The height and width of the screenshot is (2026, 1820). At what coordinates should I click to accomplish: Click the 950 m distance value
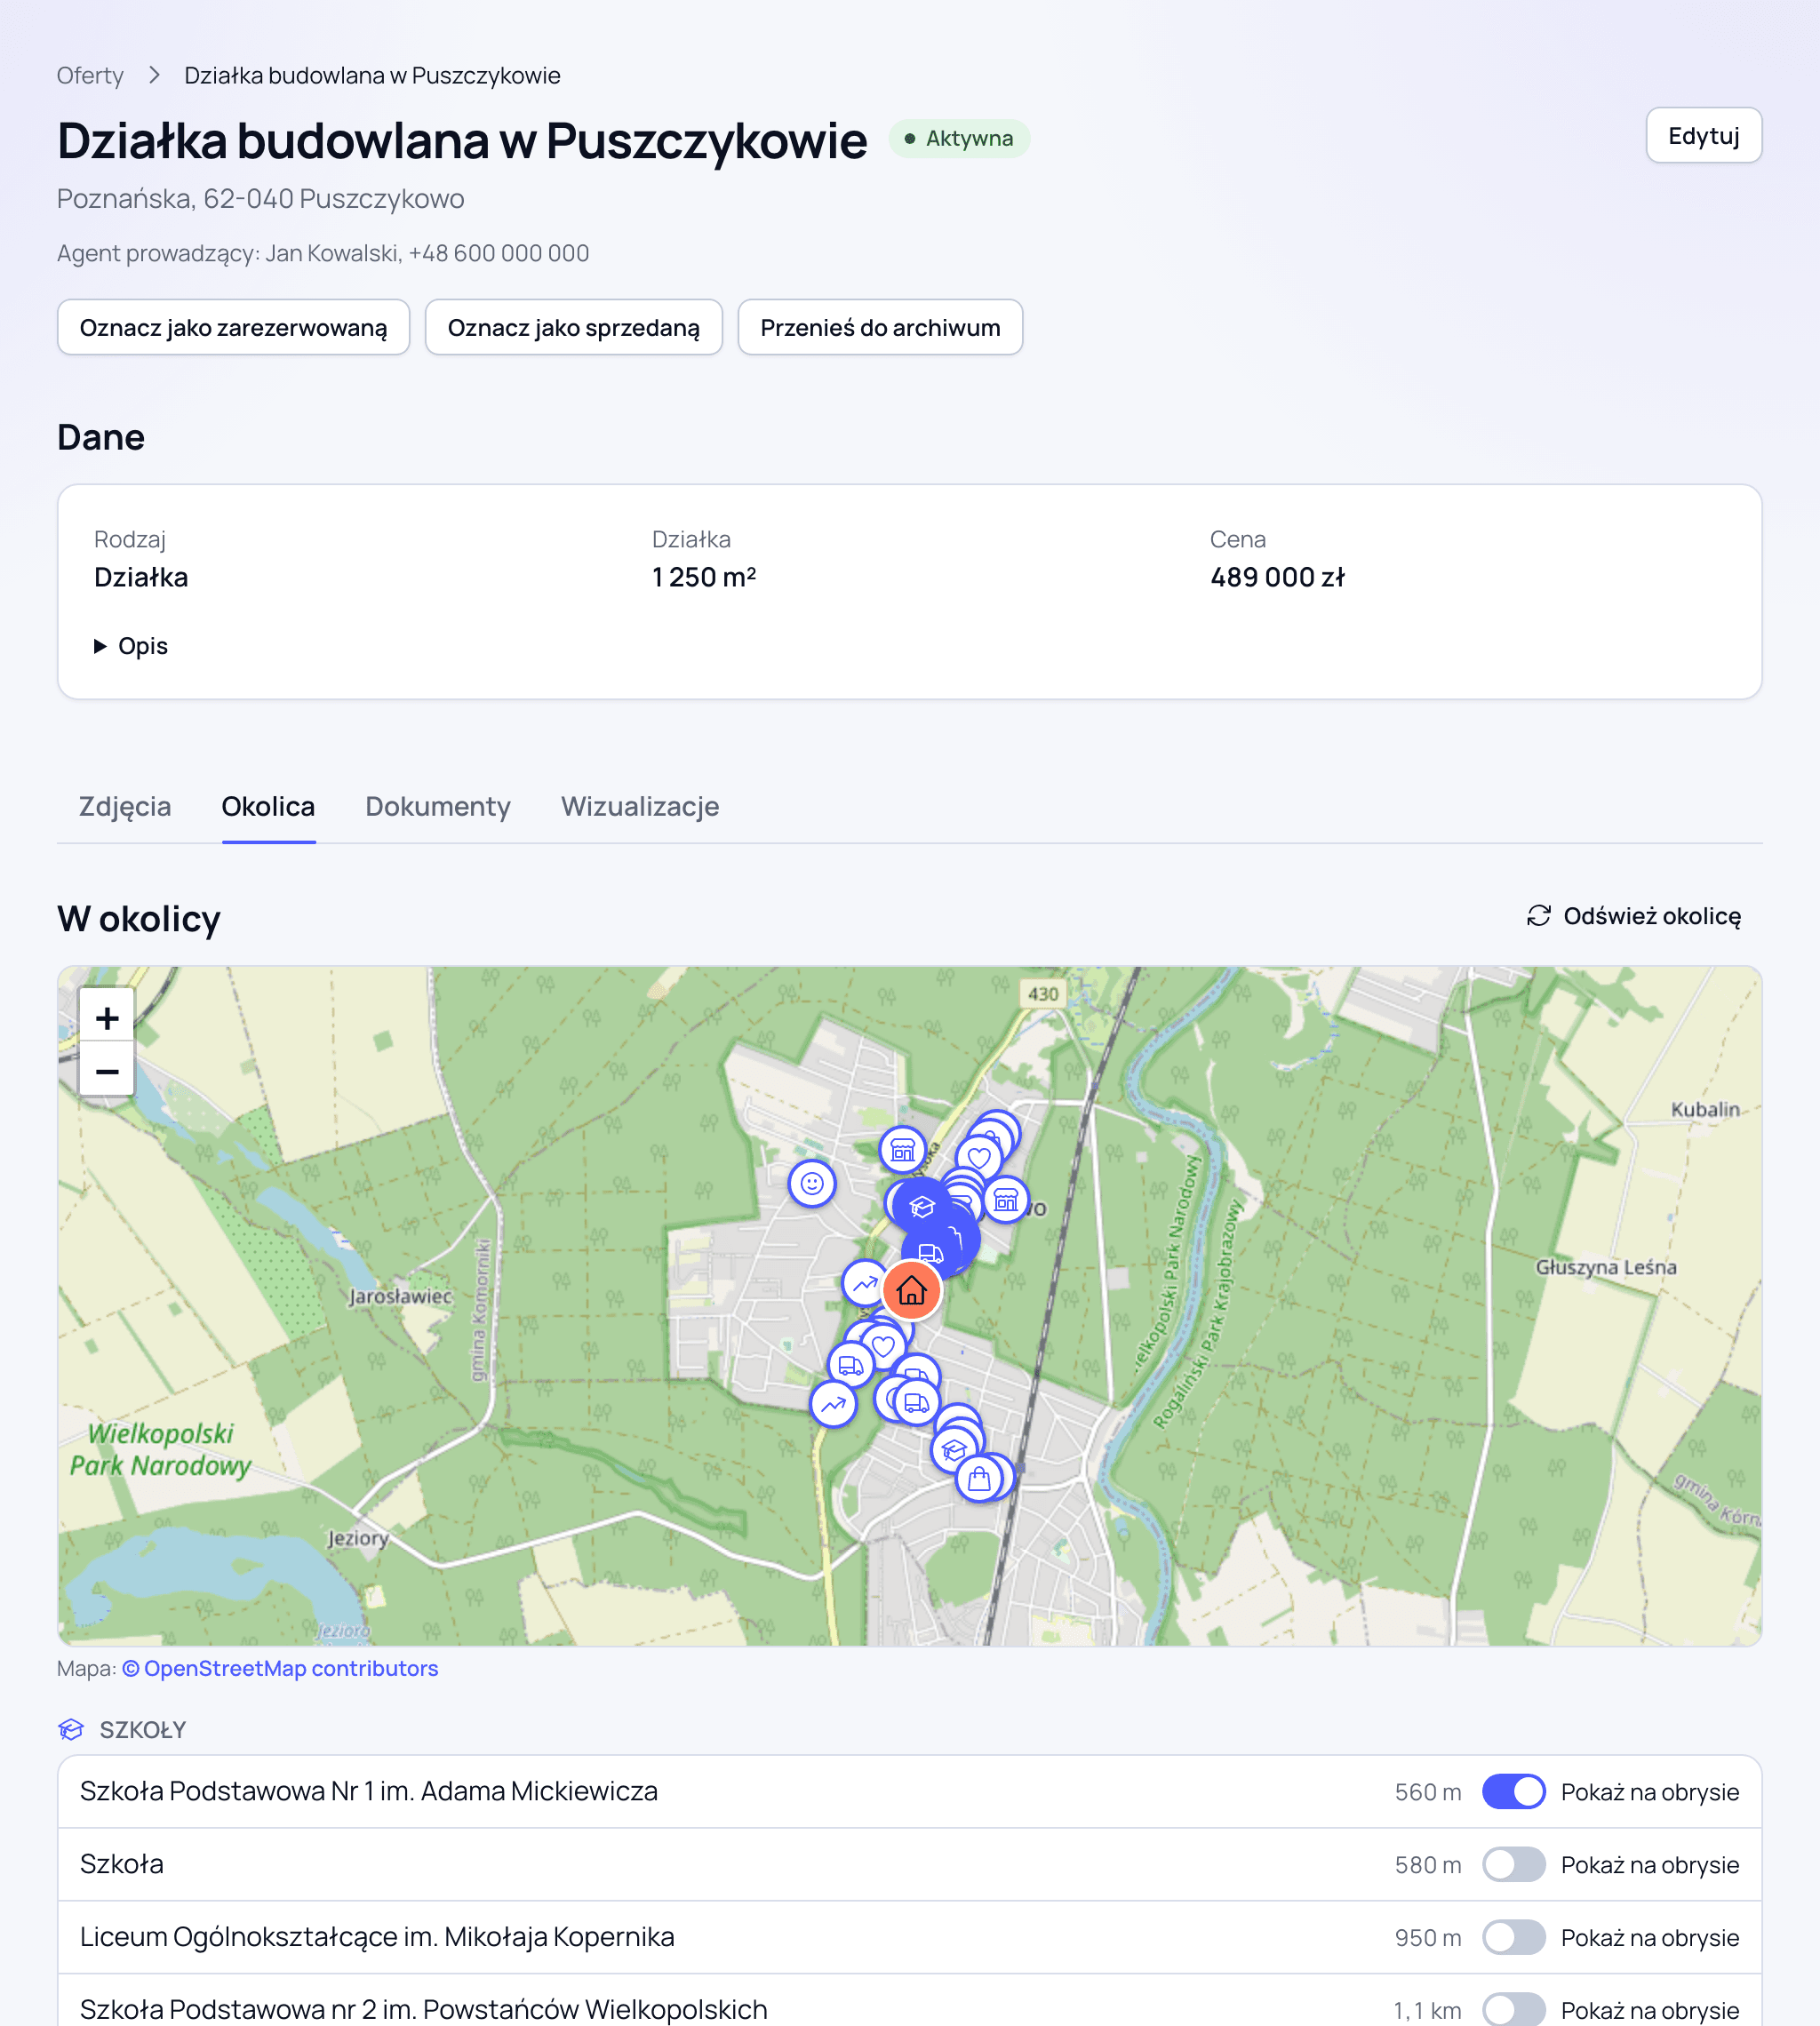click(1427, 1938)
